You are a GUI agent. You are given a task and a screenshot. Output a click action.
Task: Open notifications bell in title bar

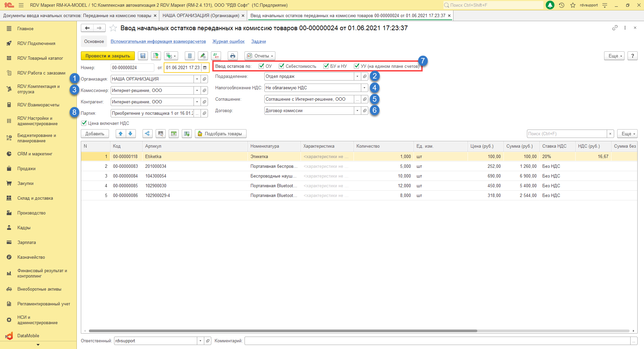tap(550, 5)
